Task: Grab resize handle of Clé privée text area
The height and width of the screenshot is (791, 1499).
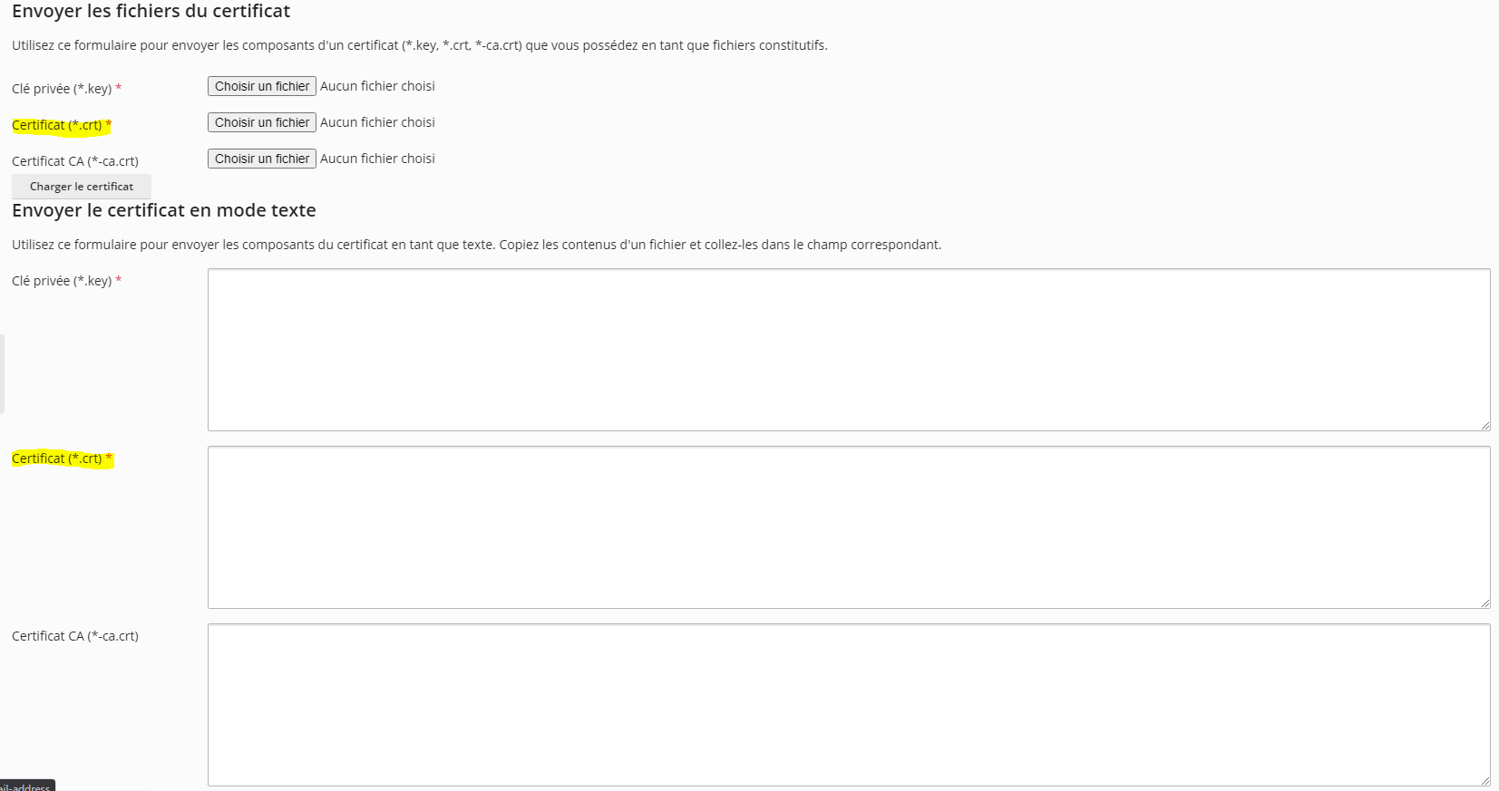Action: [x=1485, y=426]
